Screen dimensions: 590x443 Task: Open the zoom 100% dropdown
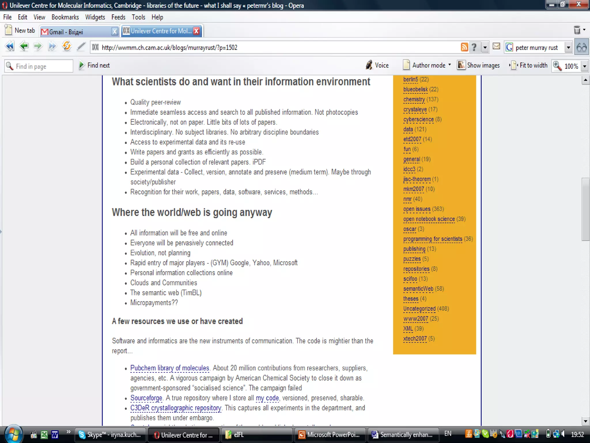point(585,66)
